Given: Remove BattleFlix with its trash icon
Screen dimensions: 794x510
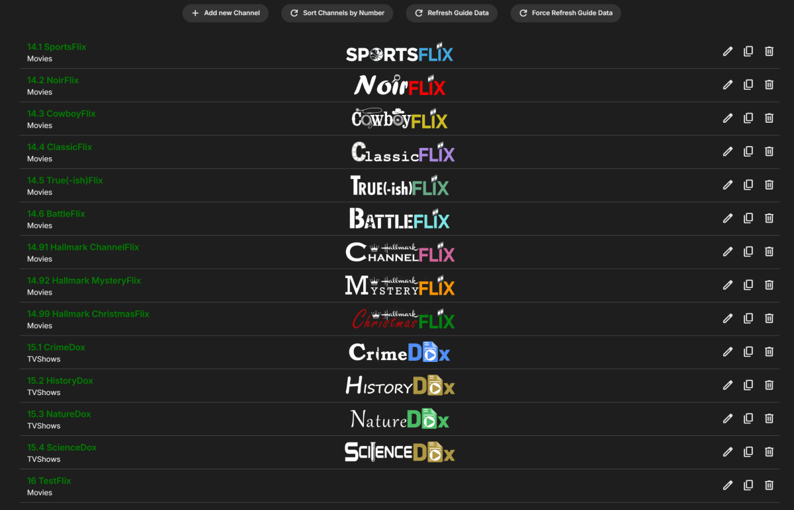Looking at the screenshot, I should click(x=769, y=218).
